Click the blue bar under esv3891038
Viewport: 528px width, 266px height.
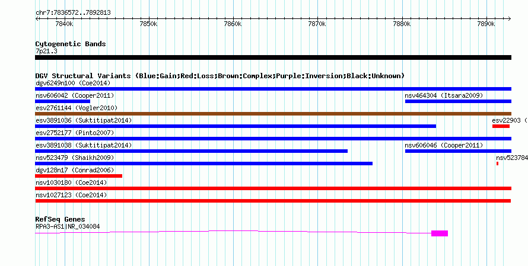pyautogui.click(x=191, y=151)
